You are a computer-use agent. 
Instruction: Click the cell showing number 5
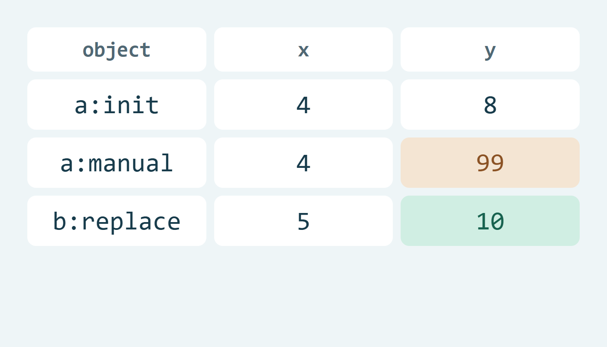click(x=303, y=221)
